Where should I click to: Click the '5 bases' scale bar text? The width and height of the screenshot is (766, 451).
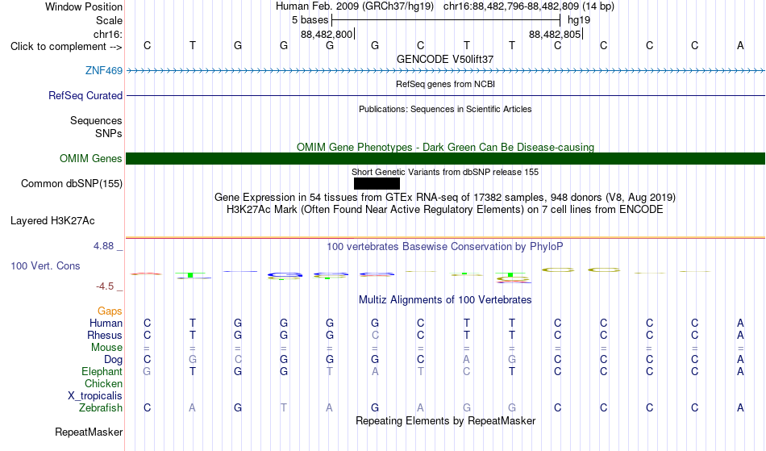(x=310, y=20)
